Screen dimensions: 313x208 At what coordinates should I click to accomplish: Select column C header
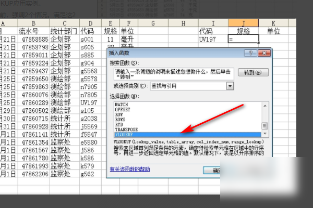click(x=65, y=23)
